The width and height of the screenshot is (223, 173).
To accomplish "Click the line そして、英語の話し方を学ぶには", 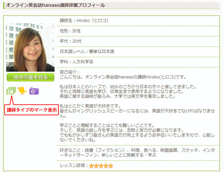I will (122, 130).
